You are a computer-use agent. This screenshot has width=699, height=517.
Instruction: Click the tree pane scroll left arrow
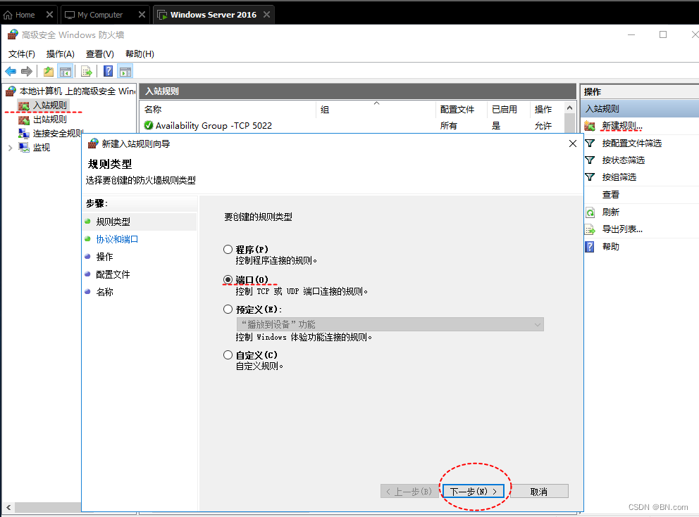pos(8,506)
